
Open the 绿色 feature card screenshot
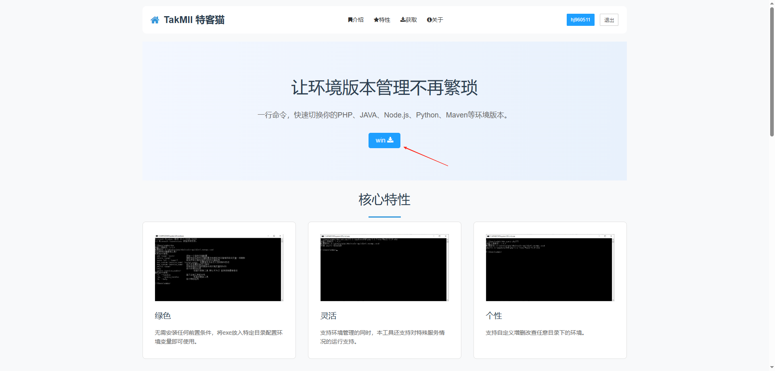pyautogui.click(x=219, y=267)
